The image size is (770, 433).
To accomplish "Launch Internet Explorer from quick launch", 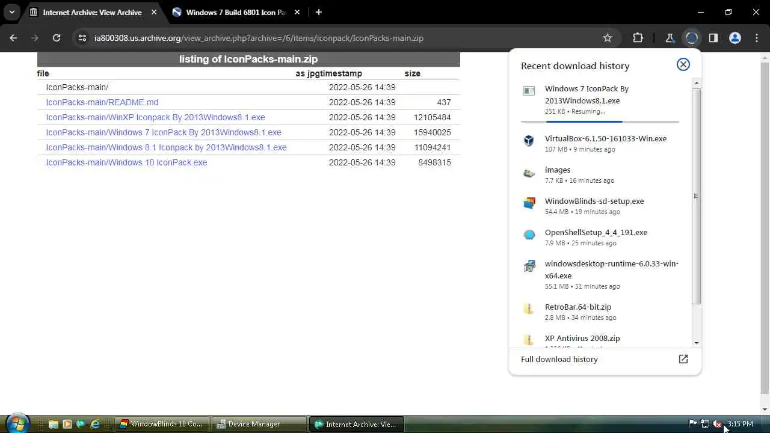I will click(94, 424).
